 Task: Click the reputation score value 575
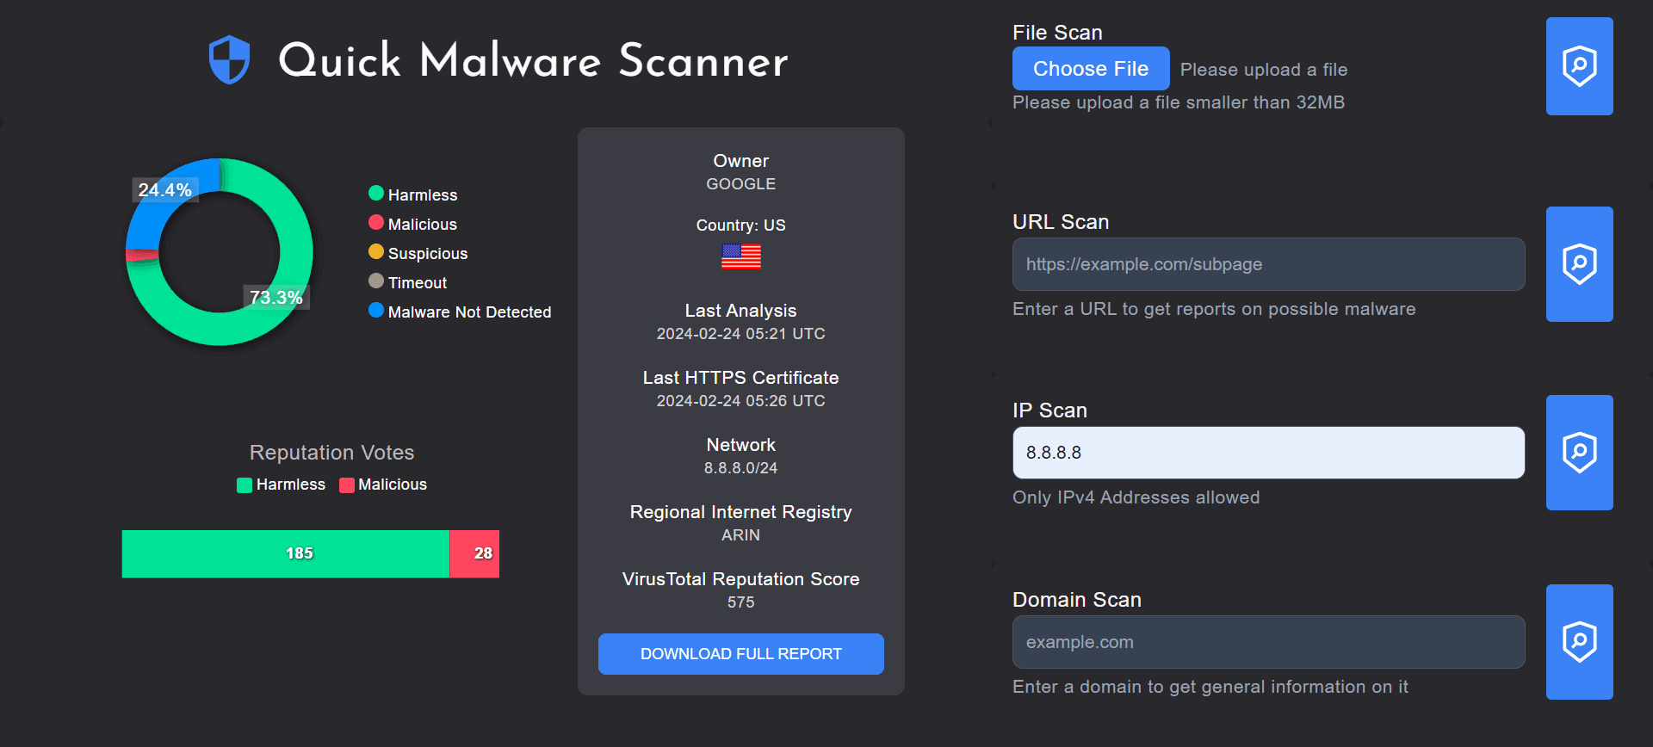pyautogui.click(x=741, y=602)
